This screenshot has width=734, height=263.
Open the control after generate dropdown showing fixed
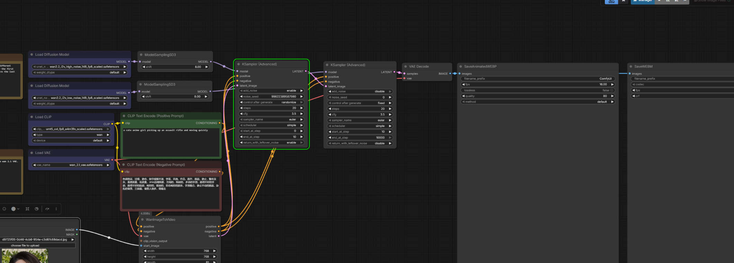(x=360, y=103)
